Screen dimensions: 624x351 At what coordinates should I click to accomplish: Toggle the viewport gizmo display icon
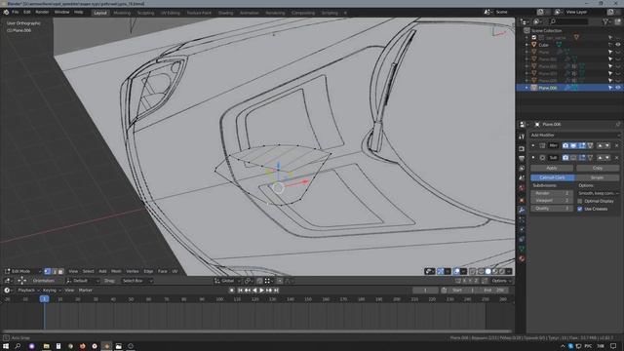click(x=440, y=271)
